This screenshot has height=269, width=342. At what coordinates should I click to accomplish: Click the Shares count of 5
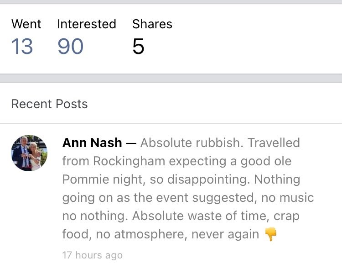pyautogui.click(x=138, y=47)
